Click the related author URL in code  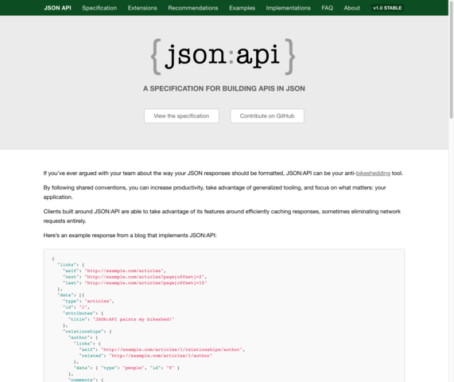(x=161, y=356)
